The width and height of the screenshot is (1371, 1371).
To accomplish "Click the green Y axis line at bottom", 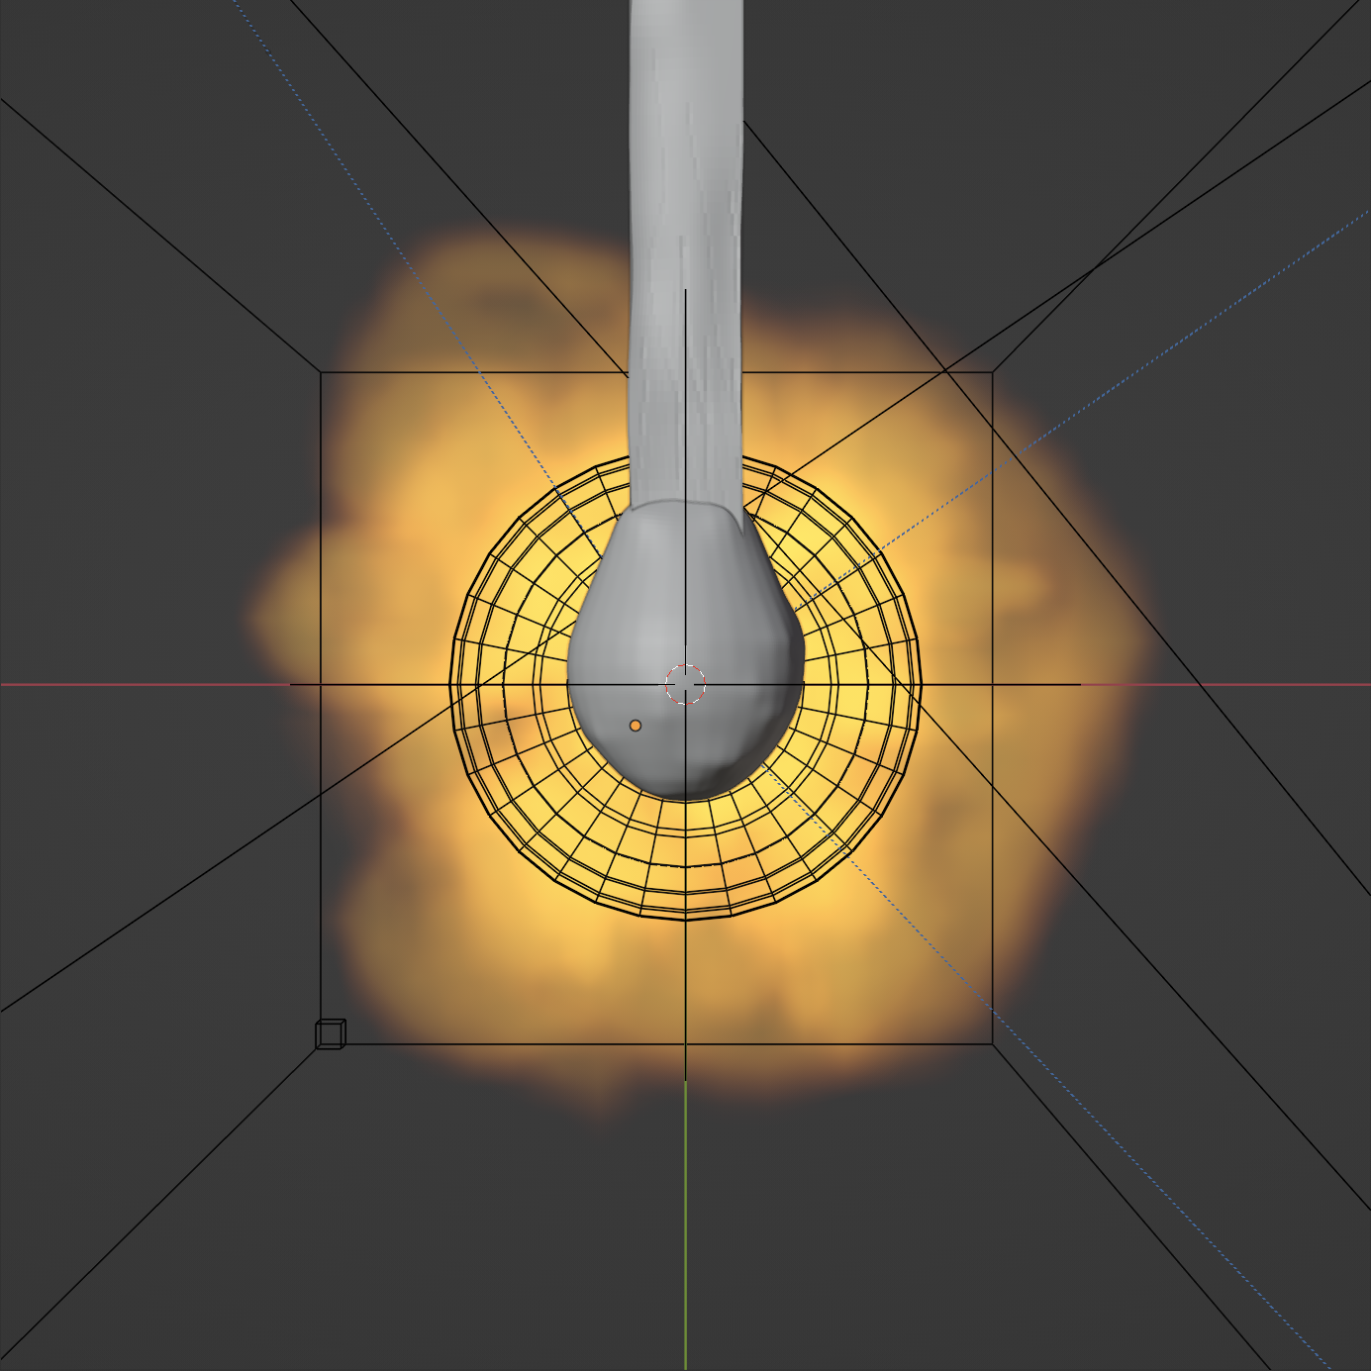I will [x=685, y=1237].
